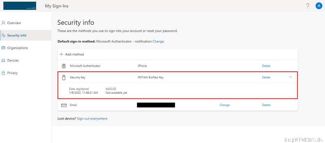This screenshot has height=143, width=325.
Task: Open the user account avatar menu
Action: pos(319,6)
